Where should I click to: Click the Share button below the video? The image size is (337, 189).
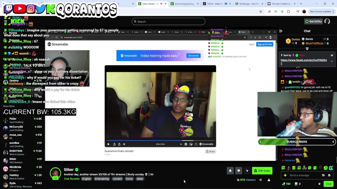point(210,151)
